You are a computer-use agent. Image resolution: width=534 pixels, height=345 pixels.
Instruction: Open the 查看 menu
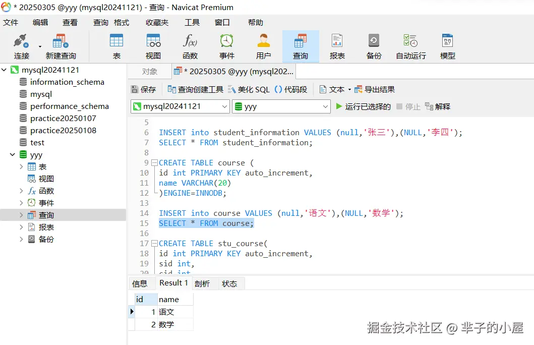pos(70,23)
